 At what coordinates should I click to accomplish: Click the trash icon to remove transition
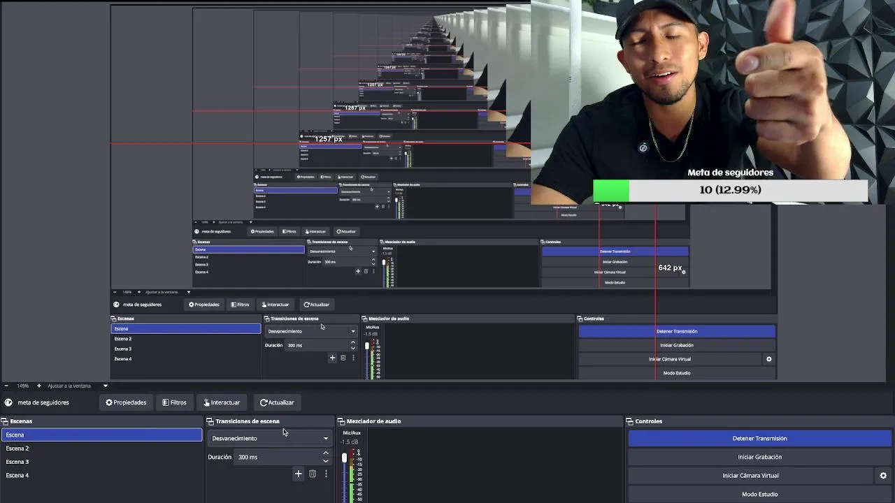(313, 474)
